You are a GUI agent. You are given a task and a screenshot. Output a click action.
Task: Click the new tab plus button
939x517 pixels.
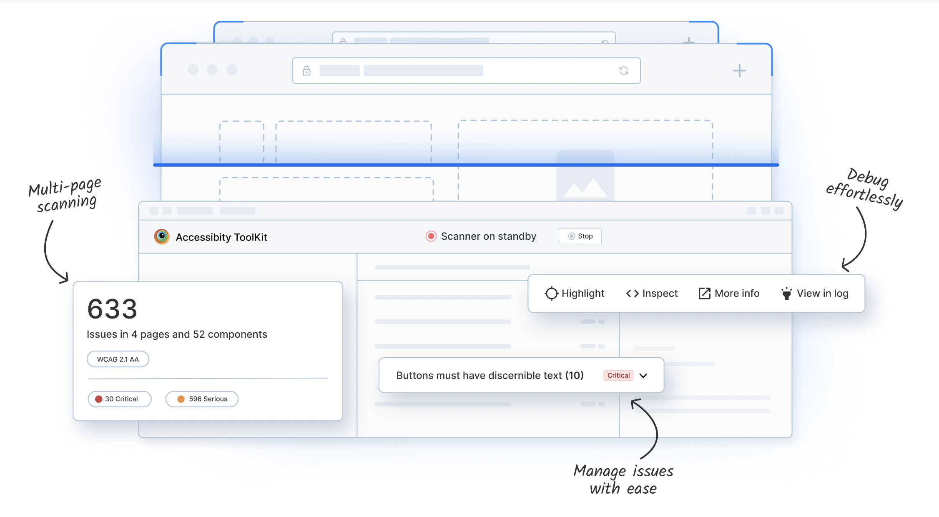tap(739, 70)
